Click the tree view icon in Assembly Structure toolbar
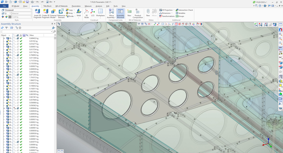 click(x=17, y=28)
